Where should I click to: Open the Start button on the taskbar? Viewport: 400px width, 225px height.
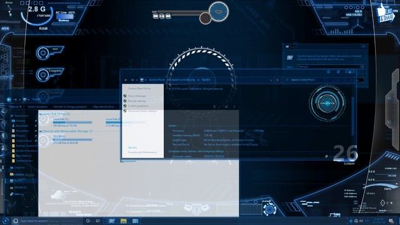click(x=6, y=221)
